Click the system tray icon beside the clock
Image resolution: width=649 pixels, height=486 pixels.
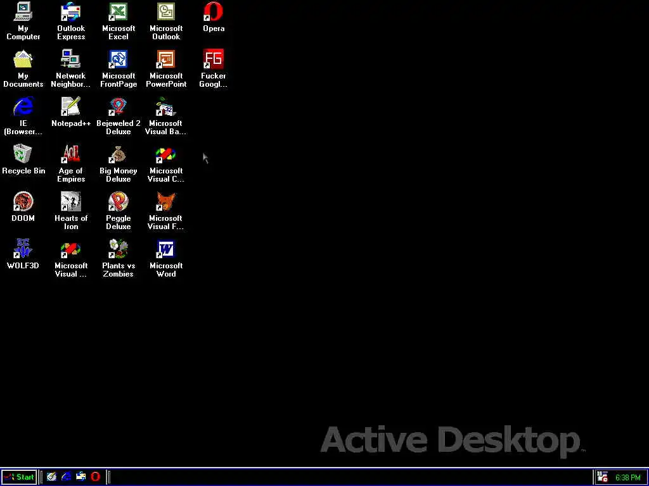point(602,477)
